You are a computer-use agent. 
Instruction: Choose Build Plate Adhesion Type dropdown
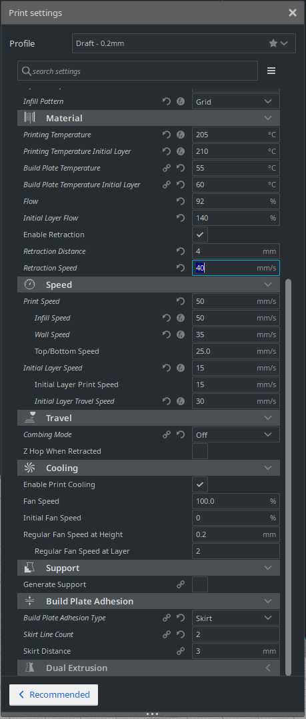(x=236, y=618)
